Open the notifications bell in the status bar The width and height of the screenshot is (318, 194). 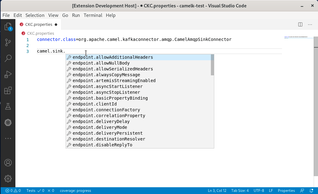coord(312,191)
